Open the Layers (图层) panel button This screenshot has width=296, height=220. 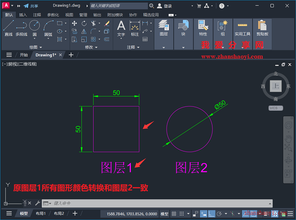164,28
